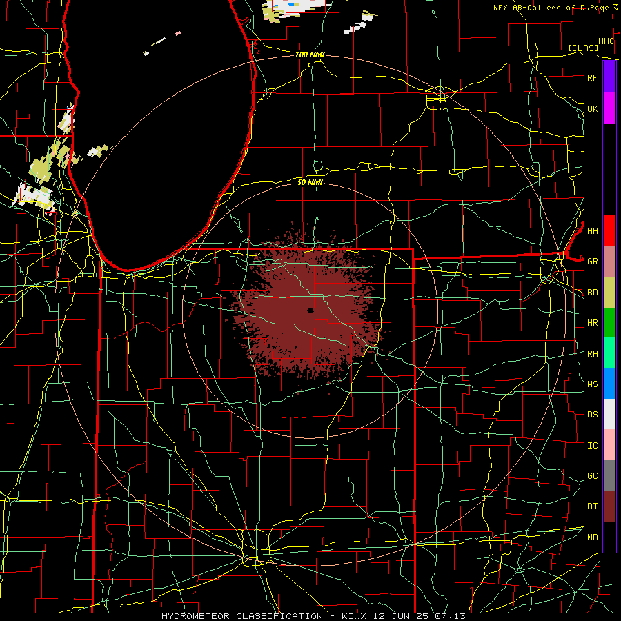Viewport: 621px width, 621px height.
Task: Click the HR legend label
Action: (x=592, y=323)
